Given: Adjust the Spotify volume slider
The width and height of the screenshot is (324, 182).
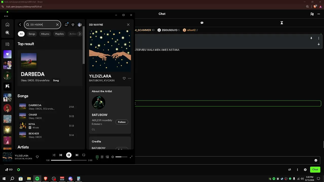Looking at the screenshot, I should pos(121,157).
